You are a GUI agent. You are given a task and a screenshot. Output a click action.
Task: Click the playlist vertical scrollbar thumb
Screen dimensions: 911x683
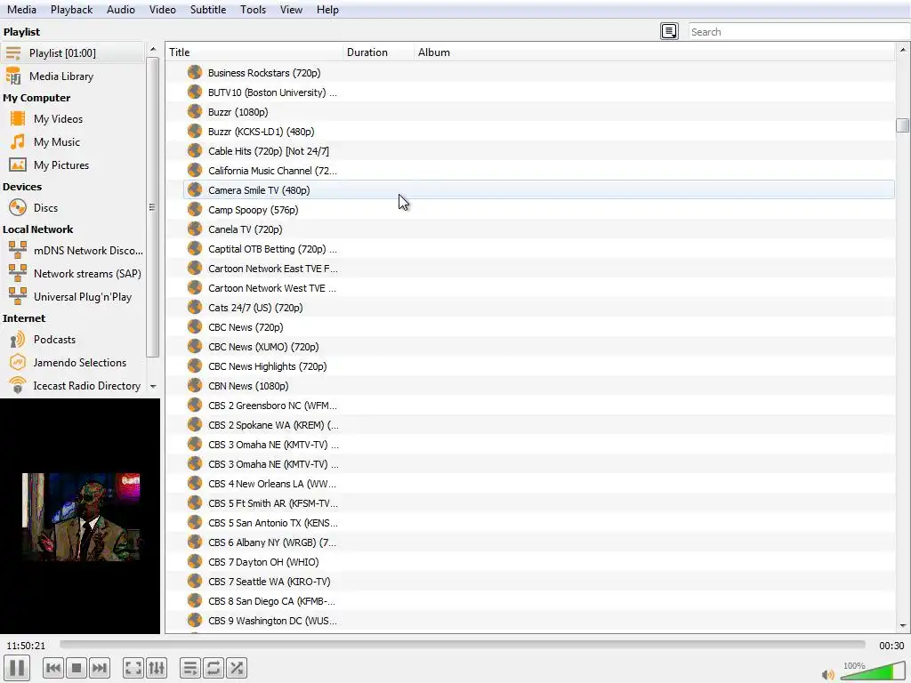click(x=902, y=125)
